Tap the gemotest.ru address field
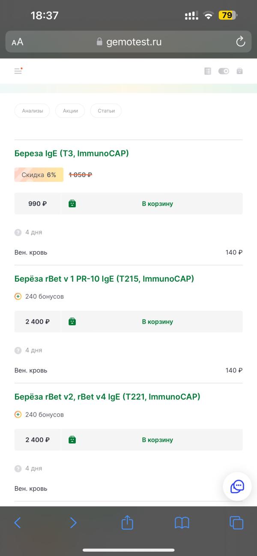Viewport: 257px width, 556px height. pos(128,42)
